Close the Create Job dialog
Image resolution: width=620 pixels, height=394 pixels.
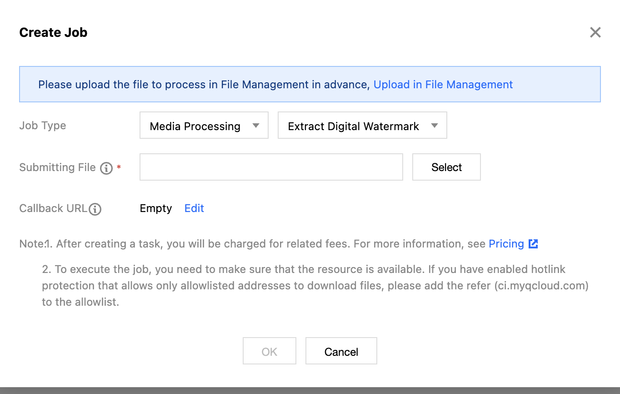point(595,32)
